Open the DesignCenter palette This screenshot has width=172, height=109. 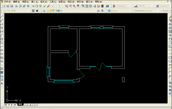pos(87,6)
